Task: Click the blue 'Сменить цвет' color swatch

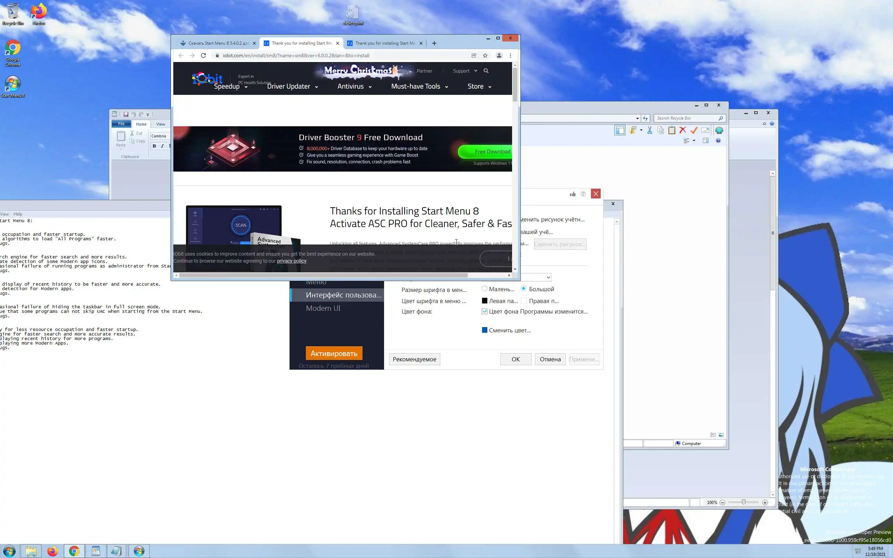Action: tap(485, 330)
